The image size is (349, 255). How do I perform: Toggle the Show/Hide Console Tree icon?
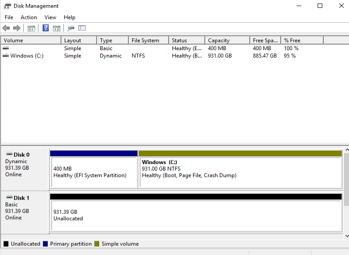[x=31, y=28]
